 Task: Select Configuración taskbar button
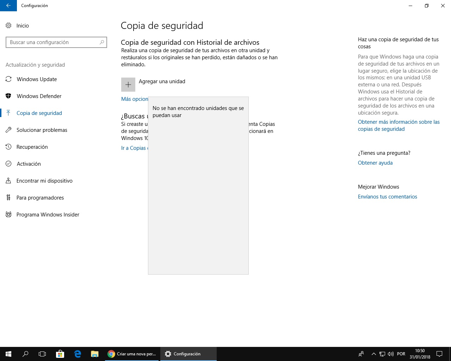[188, 354]
